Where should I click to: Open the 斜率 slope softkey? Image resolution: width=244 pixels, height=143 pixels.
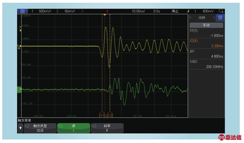pos(107,128)
